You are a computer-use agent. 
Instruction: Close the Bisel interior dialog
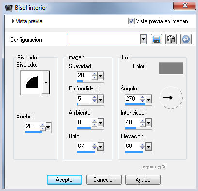pyautogui.click(x=185, y=6)
